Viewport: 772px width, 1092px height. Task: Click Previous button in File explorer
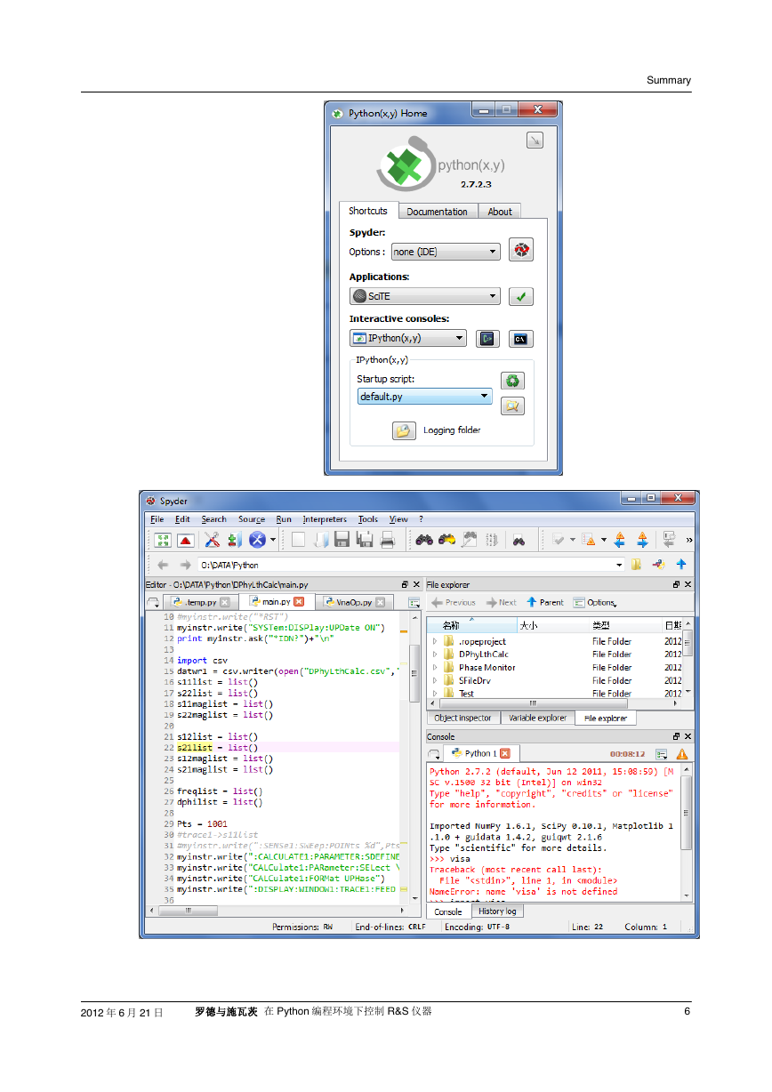454,602
